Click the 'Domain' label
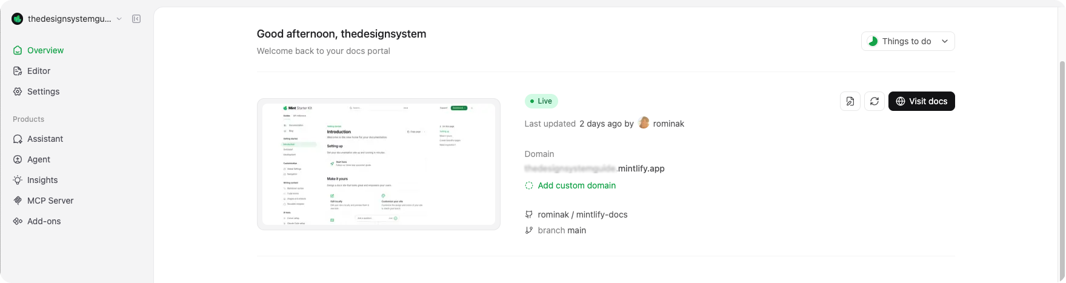 pyautogui.click(x=539, y=154)
